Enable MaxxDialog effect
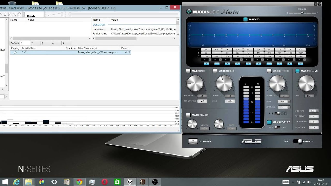This screenshot has height=186, width=331. pyautogui.click(x=188, y=115)
